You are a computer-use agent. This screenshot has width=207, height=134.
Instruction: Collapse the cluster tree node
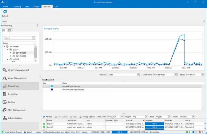coord(7,50)
